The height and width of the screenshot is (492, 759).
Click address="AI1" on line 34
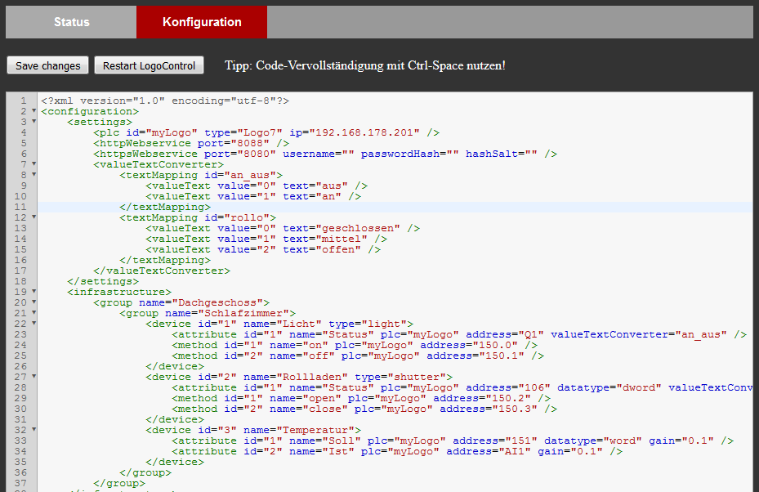[489, 452]
